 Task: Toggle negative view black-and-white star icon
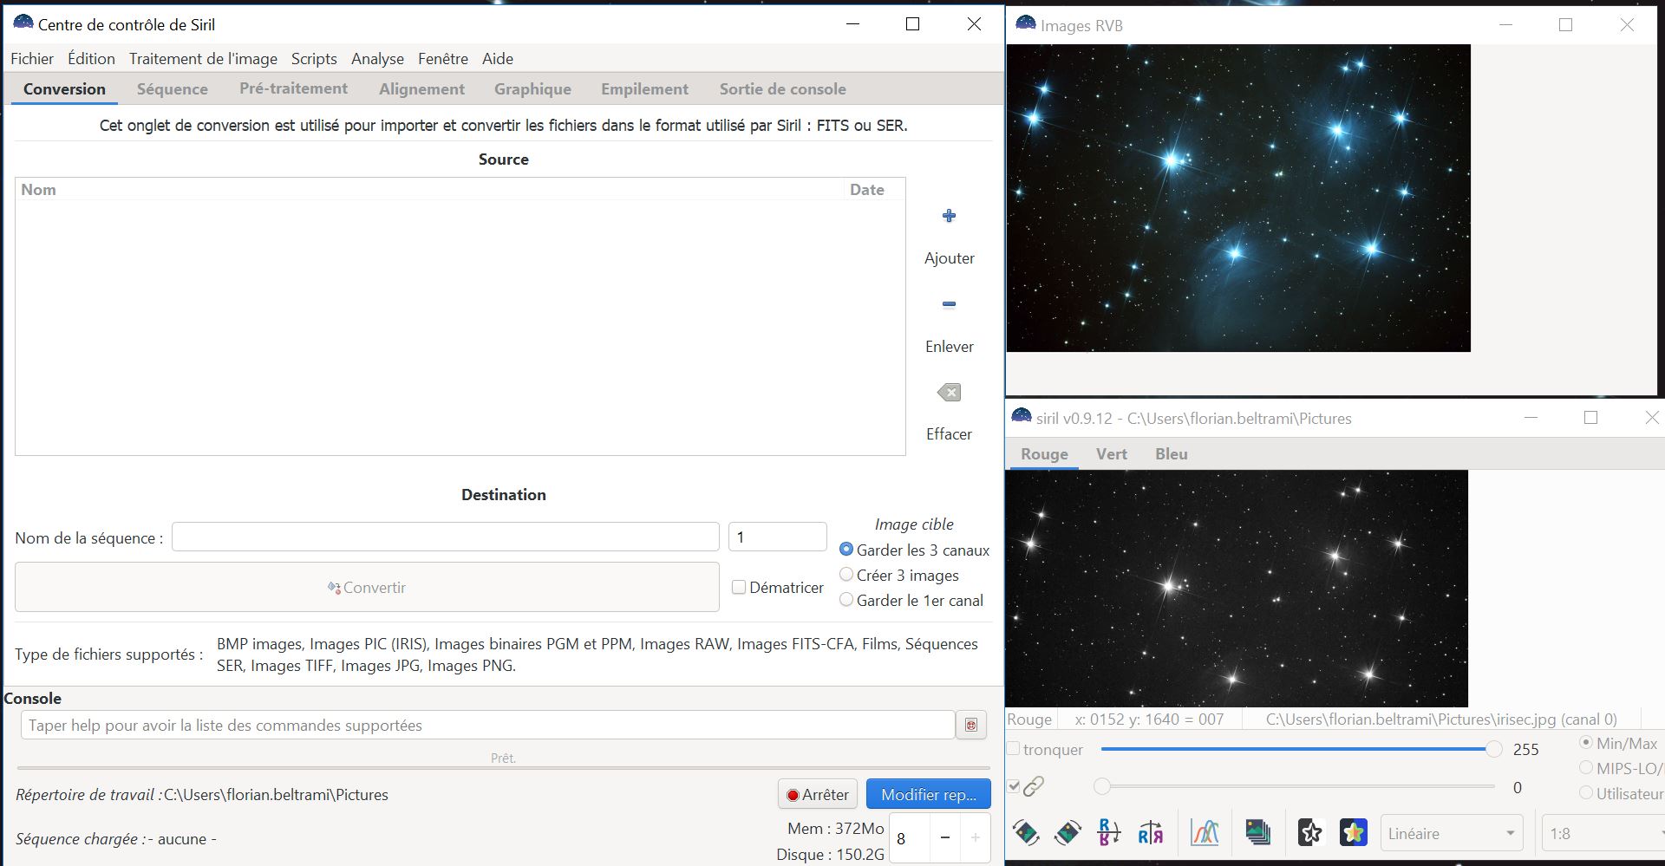(x=1310, y=833)
